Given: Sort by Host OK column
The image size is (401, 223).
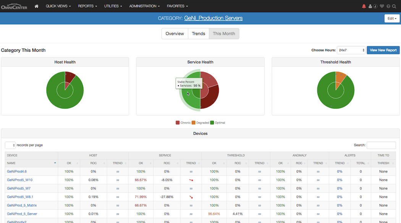Looking at the screenshot, I should [x=69, y=163].
